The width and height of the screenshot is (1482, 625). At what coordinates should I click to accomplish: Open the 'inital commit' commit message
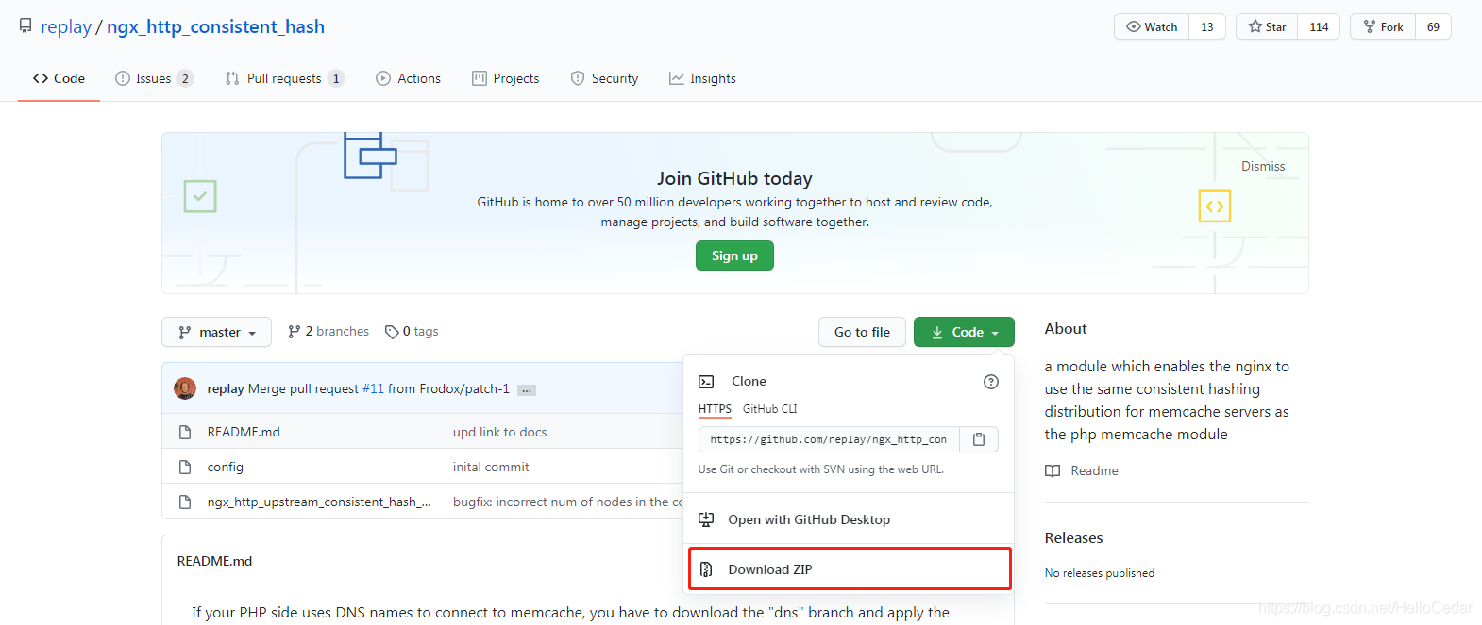click(491, 467)
